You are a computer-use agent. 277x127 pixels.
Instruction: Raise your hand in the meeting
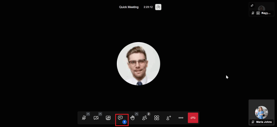coord(132,118)
